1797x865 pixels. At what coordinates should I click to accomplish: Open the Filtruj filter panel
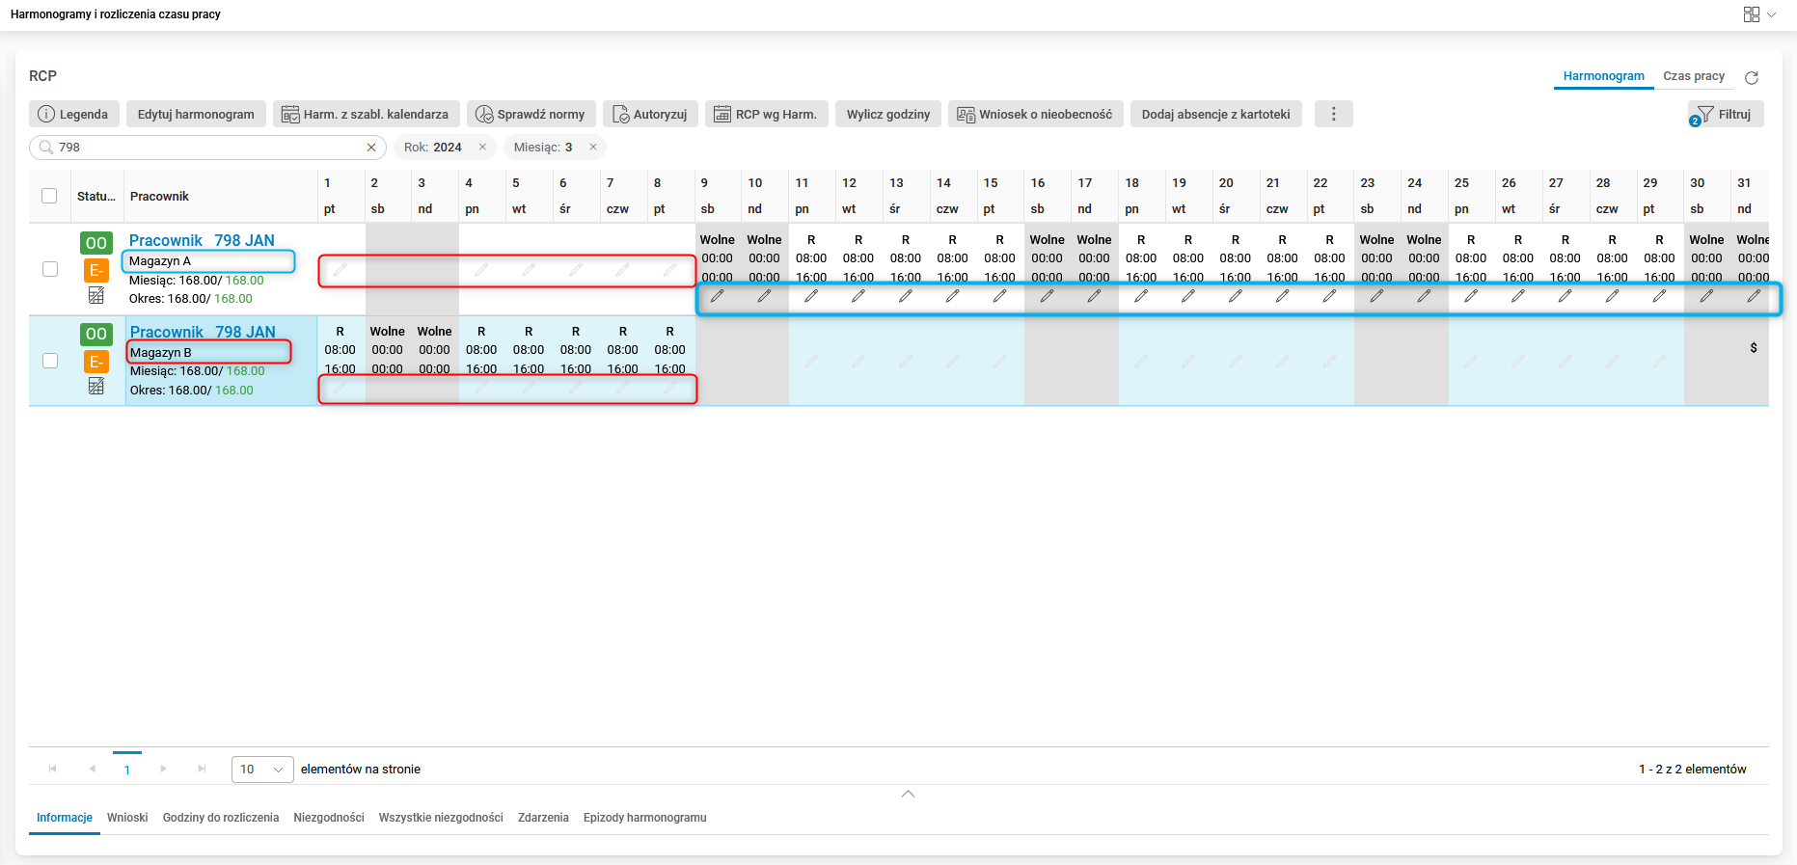click(x=1726, y=114)
